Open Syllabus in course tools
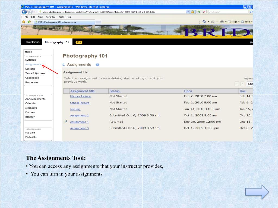 pos(30,60)
